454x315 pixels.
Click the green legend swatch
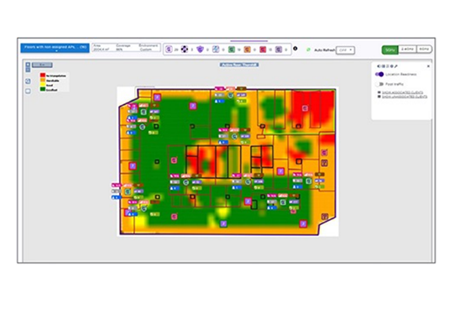pyautogui.click(x=43, y=89)
